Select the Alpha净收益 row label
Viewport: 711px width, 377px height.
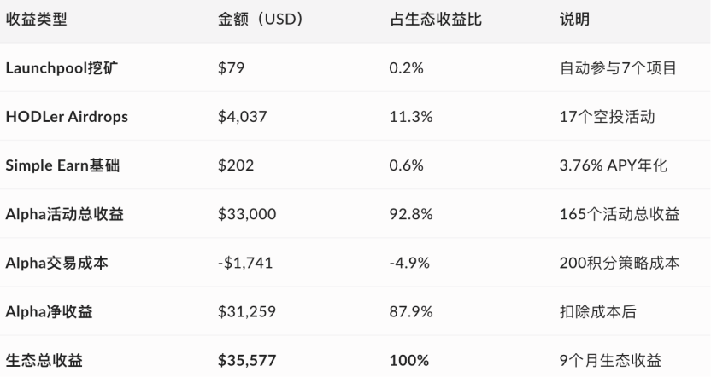50,312
